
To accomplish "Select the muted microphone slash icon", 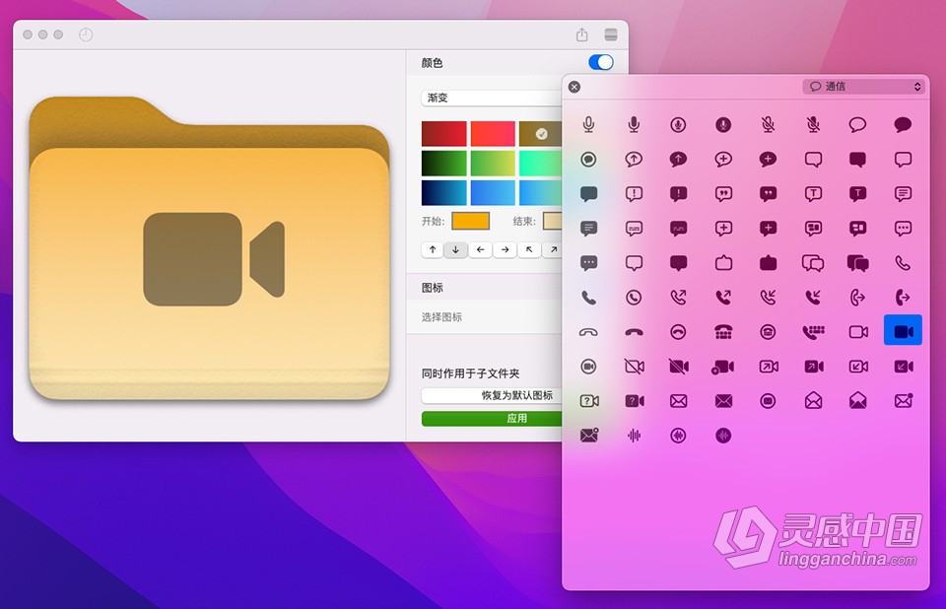I will pos(768,124).
